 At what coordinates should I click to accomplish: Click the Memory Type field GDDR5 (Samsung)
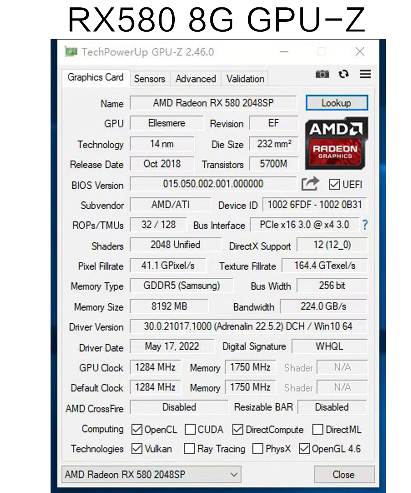(x=181, y=286)
